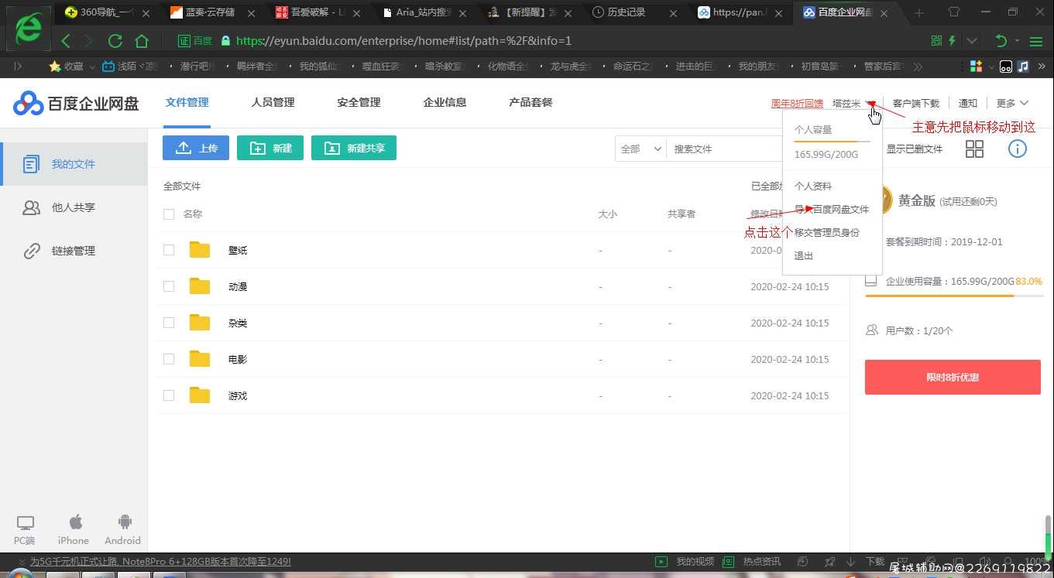
Task: Click the PC端 client icon
Action: pos(25,523)
